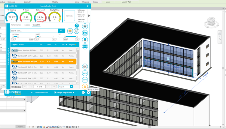The image size is (226, 129).
Task: Open FenestraPro settings gear icon
Action: tap(88, 92)
